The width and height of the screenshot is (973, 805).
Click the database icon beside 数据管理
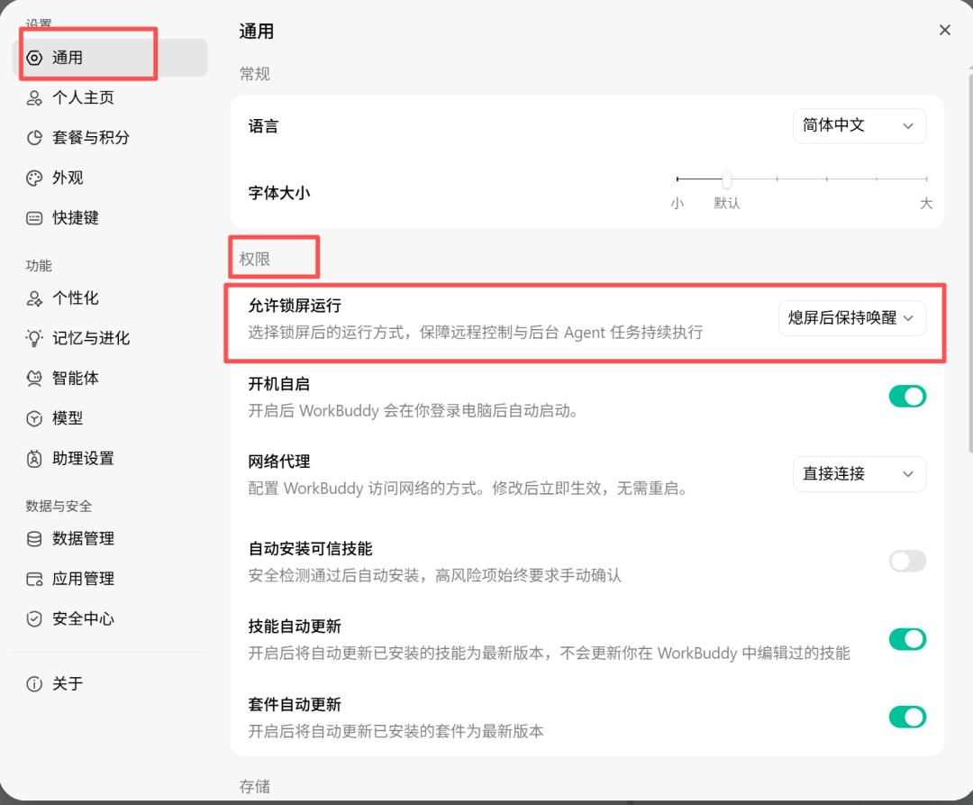tap(34, 539)
